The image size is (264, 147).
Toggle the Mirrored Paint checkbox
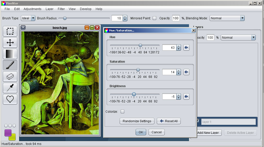coord(154,18)
